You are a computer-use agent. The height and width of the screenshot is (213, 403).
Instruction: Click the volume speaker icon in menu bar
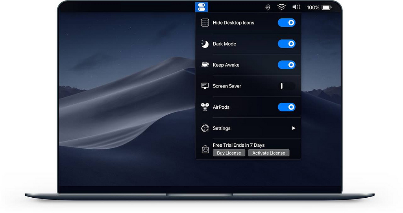click(x=296, y=7)
